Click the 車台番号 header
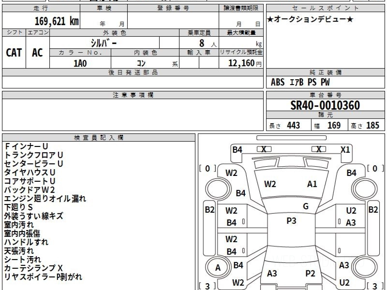The height and width of the screenshot is (290, 387). 326,95
